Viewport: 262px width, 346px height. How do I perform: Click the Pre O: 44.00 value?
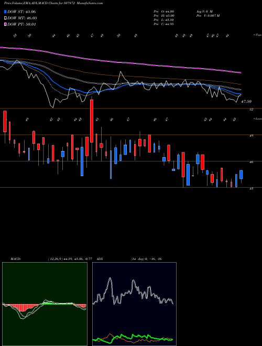pyautogui.click(x=164, y=12)
